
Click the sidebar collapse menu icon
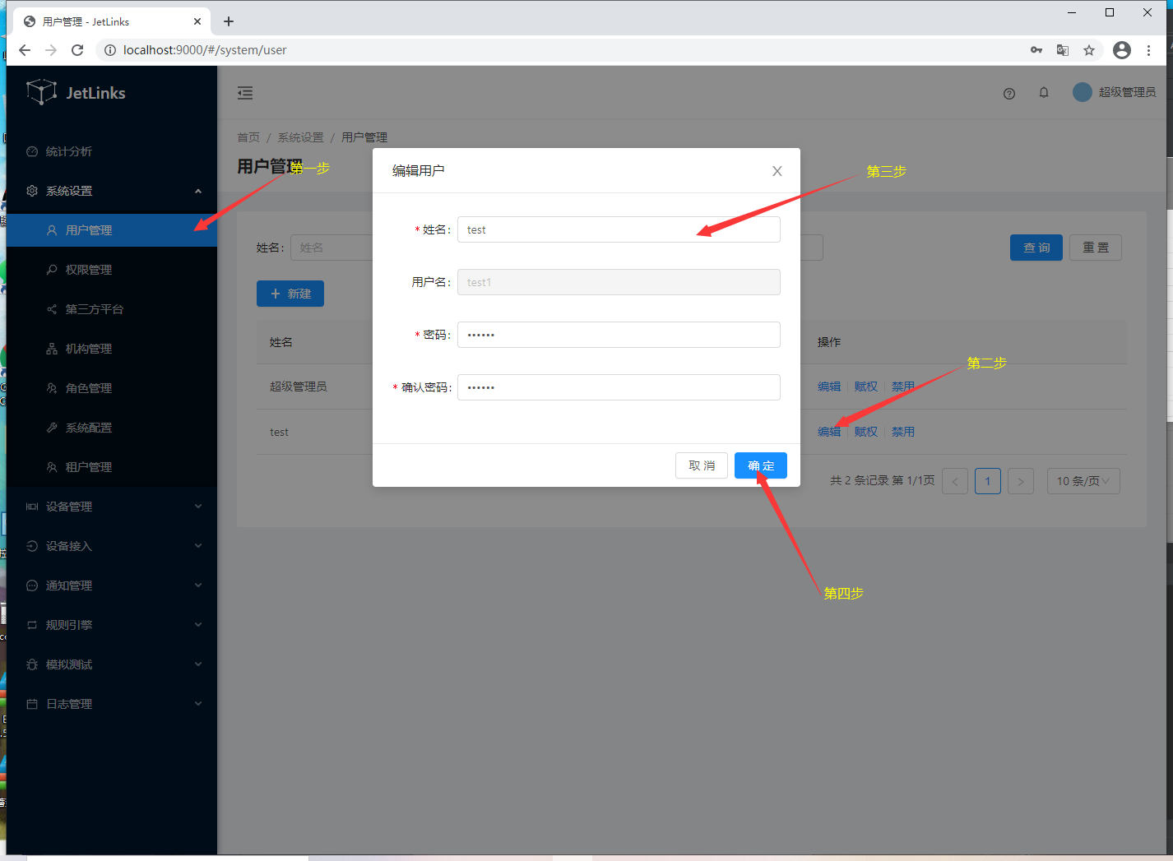pos(245,93)
